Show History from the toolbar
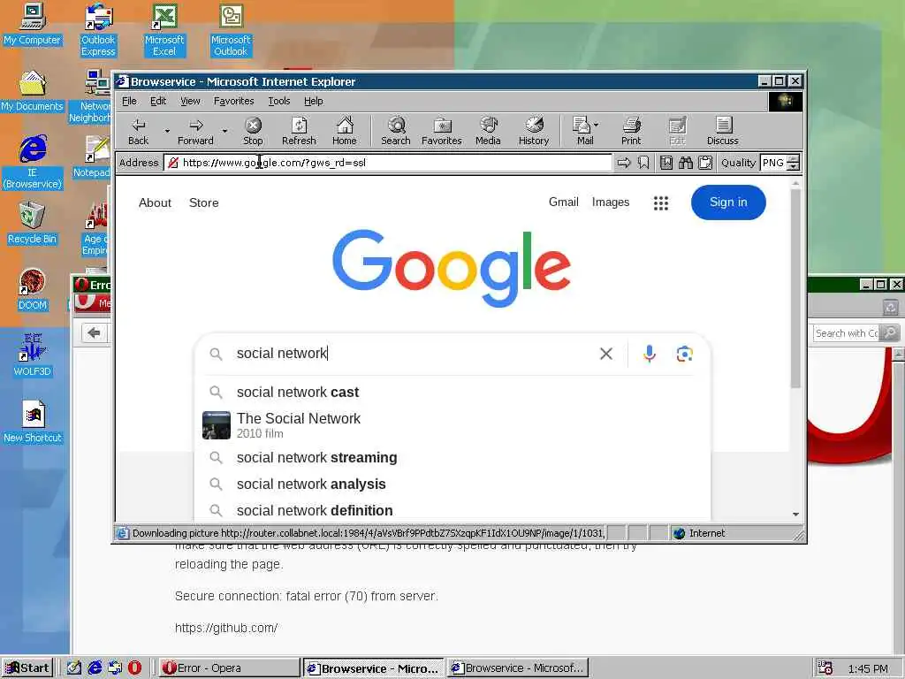Viewport: 905px width, 679px height. click(534, 131)
